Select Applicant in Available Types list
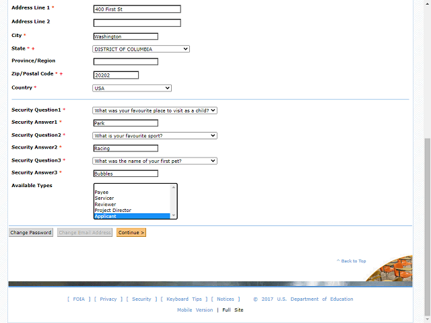Viewport: 431px width, 323px height. 132,217
